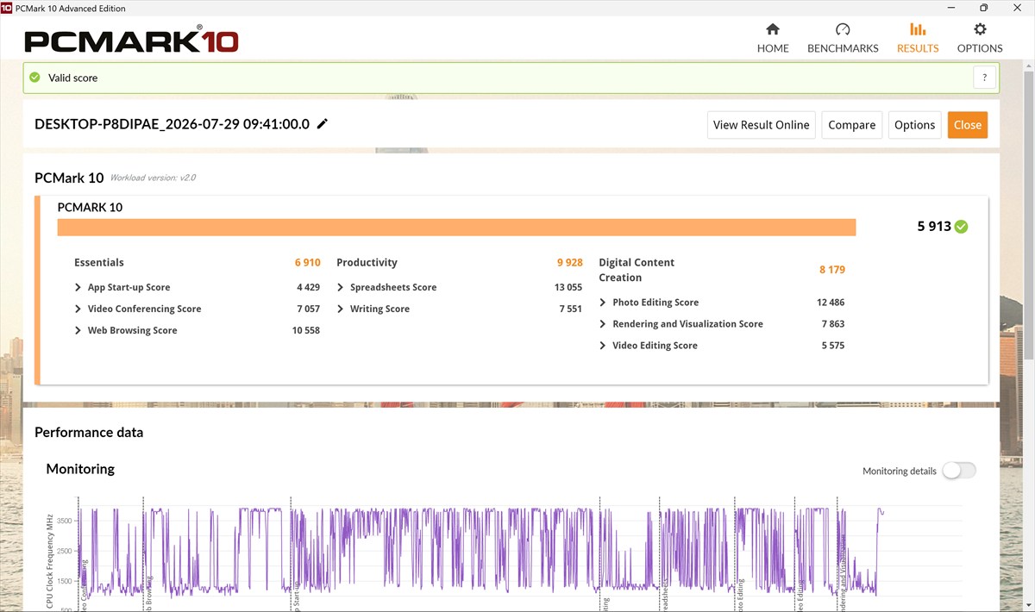
Task: Click View Result Online button
Action: 761,125
